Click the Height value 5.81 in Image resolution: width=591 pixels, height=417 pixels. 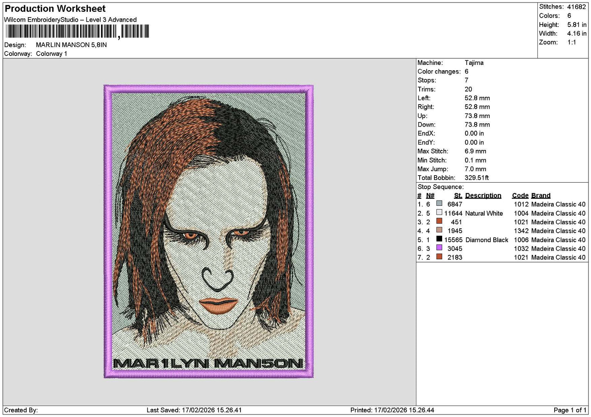(577, 25)
